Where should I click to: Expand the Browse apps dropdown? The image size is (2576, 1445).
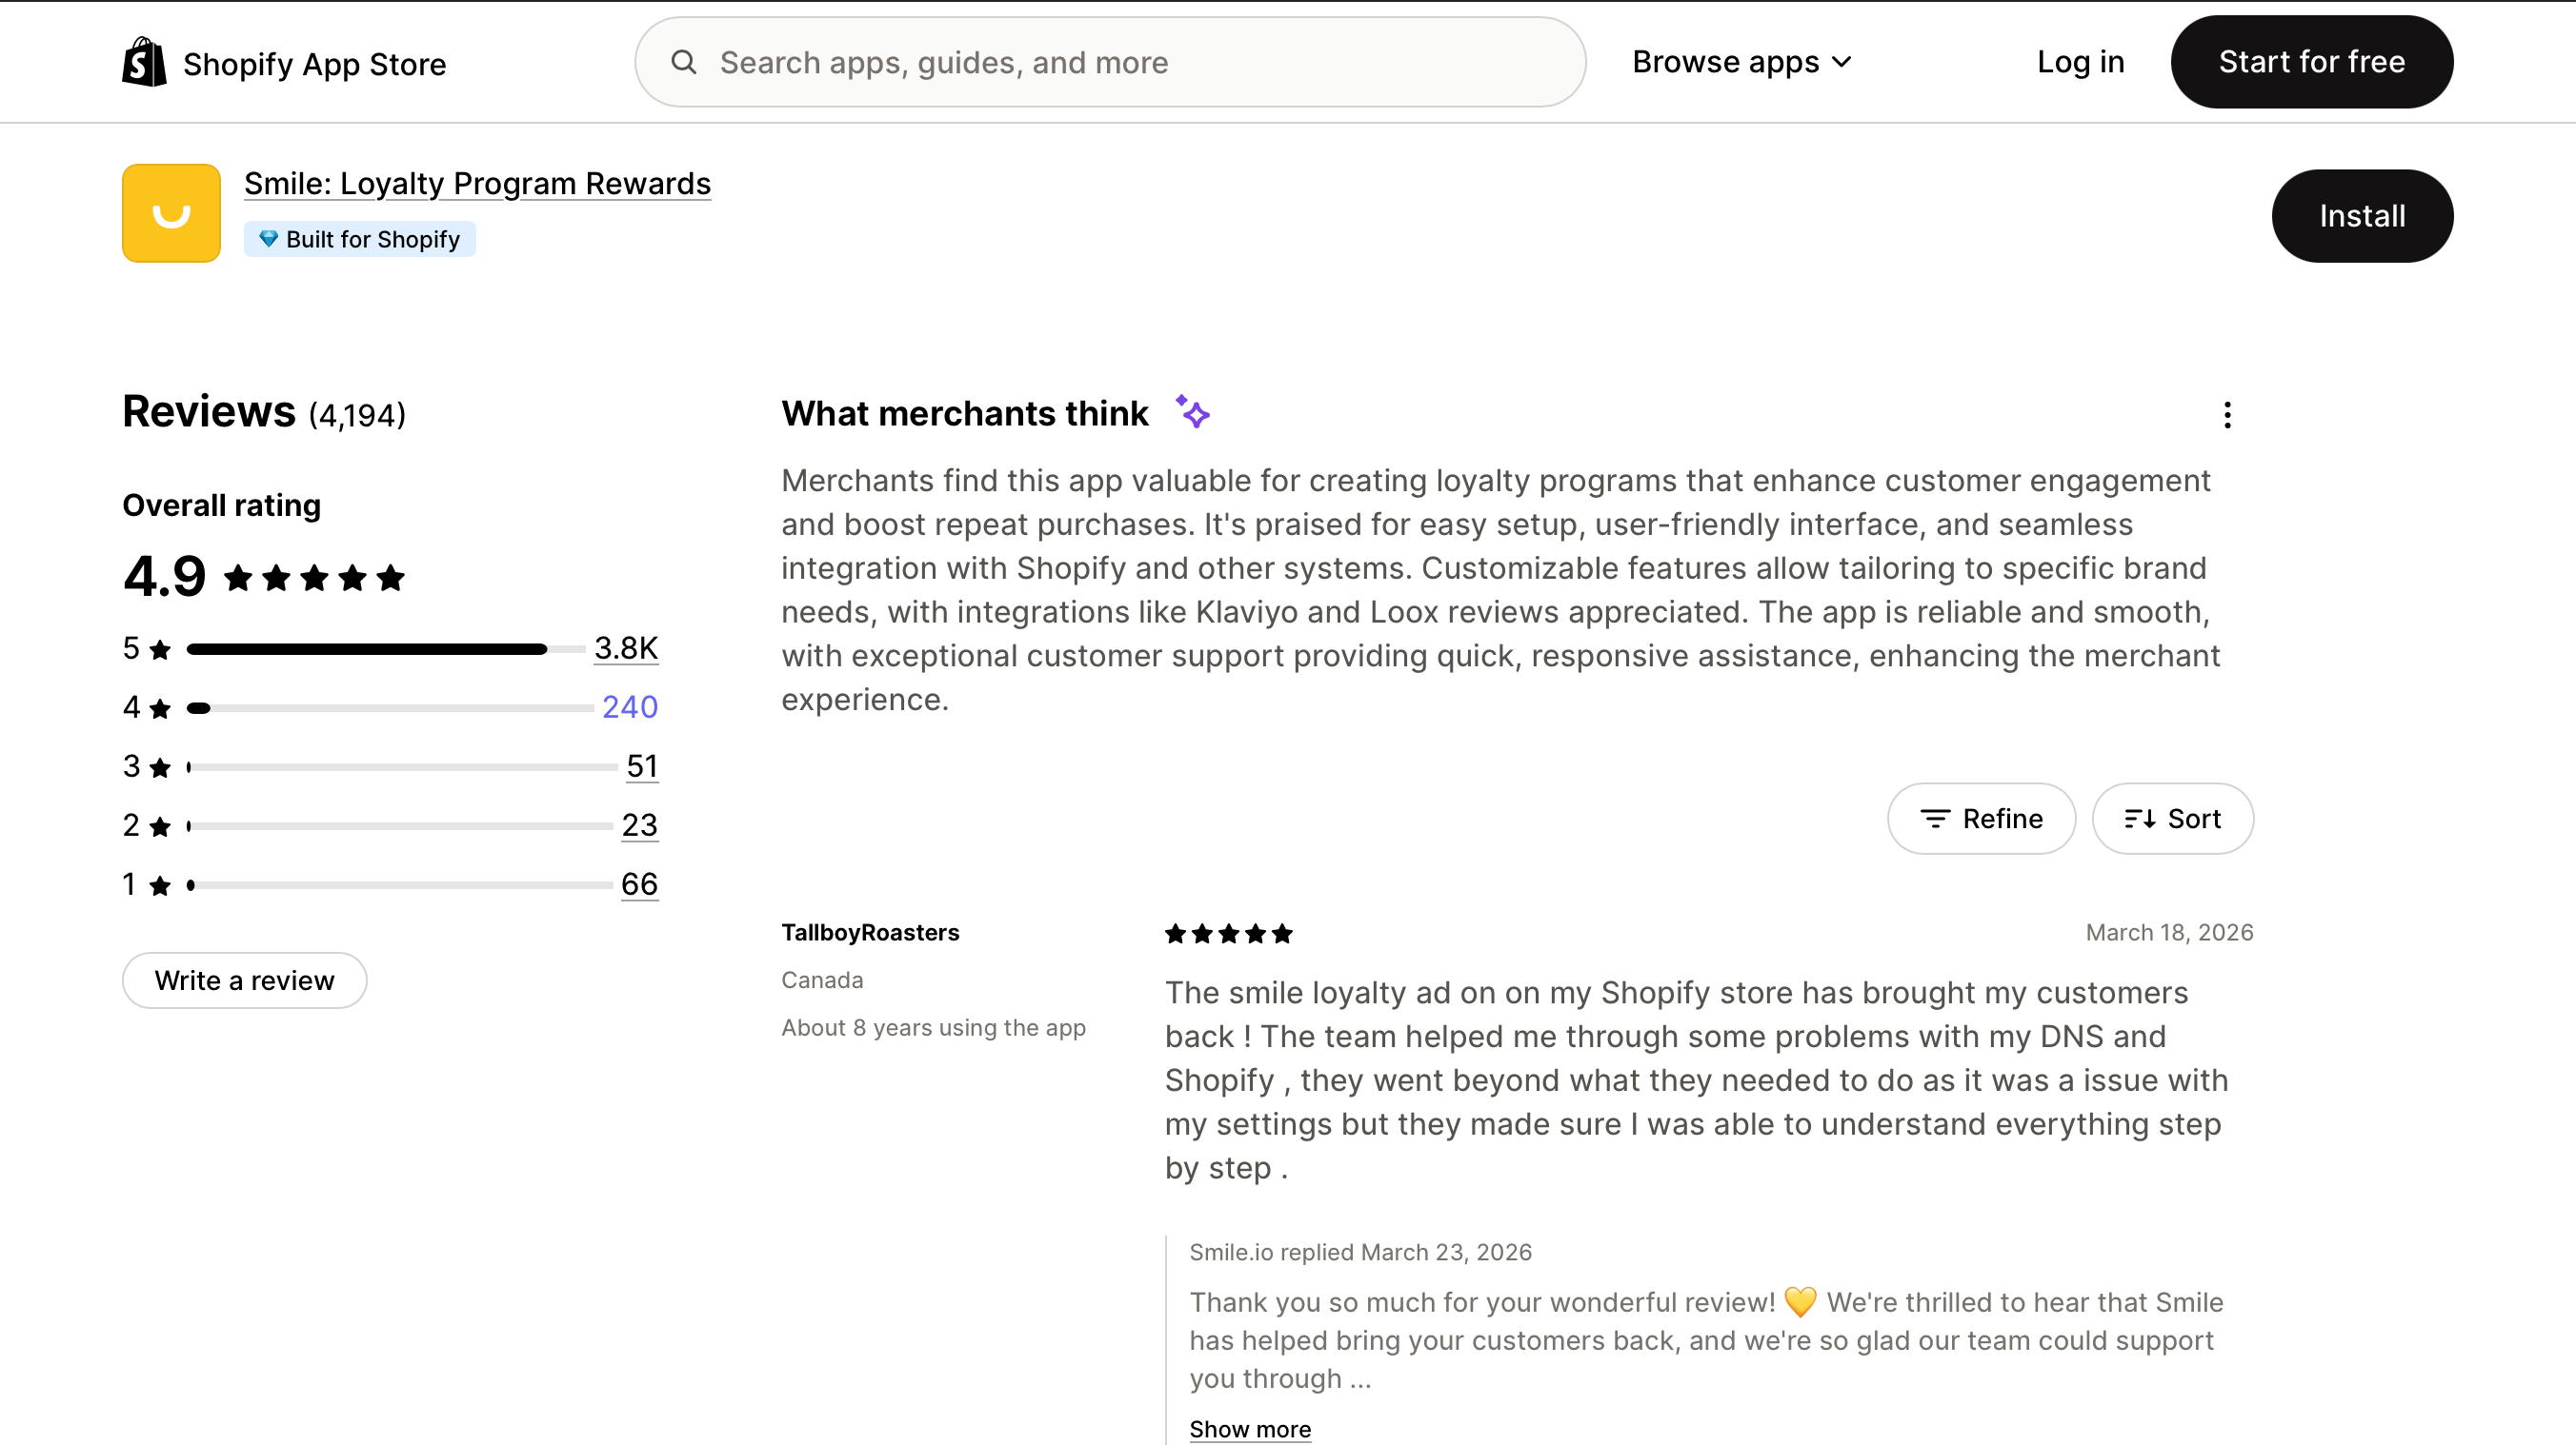[1742, 62]
